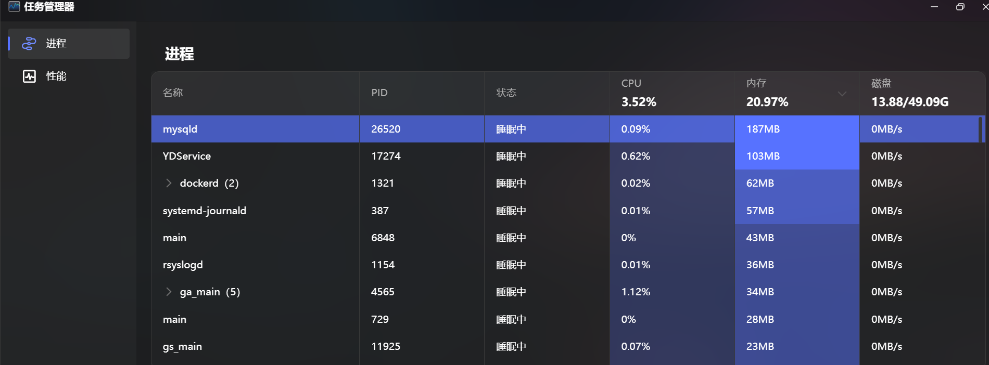Viewport: 989px width, 365px height.
Task: Sort processes by the 磁盘 column
Action: tap(922, 93)
